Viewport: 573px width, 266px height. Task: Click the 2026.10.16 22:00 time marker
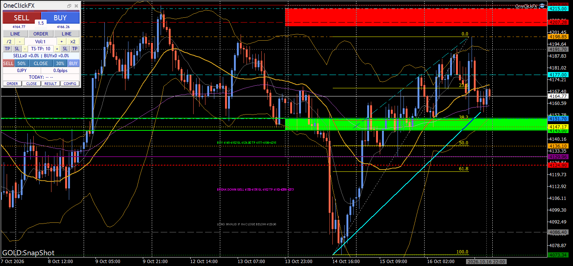(486, 262)
